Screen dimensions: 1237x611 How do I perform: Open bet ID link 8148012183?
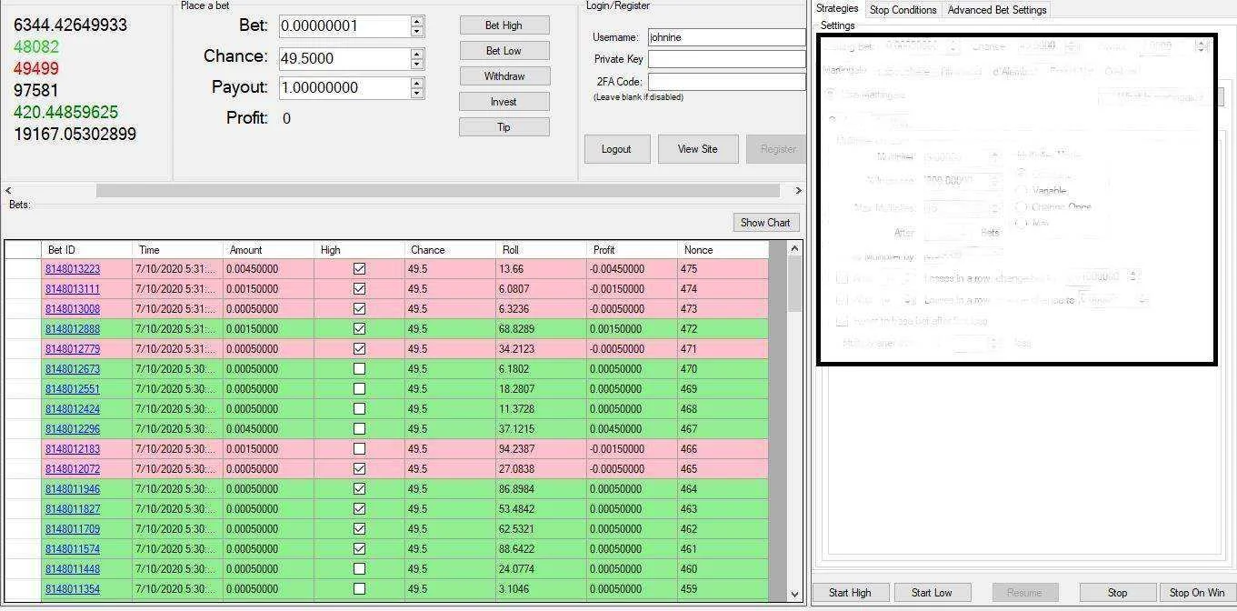73,449
